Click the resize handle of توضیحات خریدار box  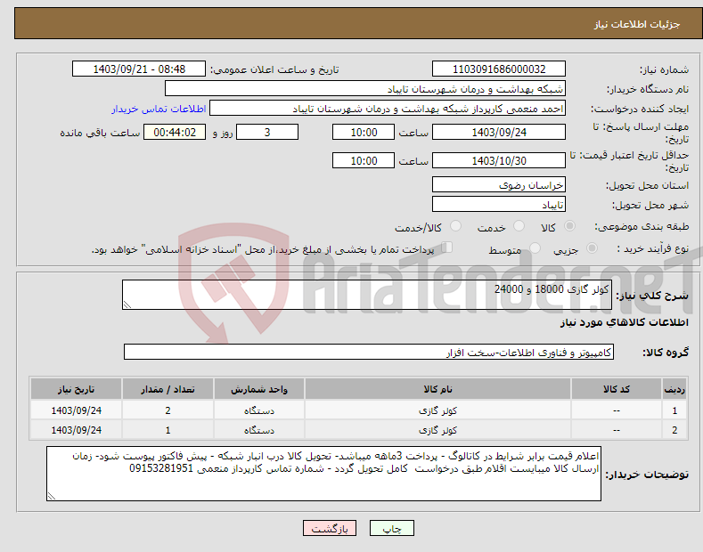[x=52, y=497]
